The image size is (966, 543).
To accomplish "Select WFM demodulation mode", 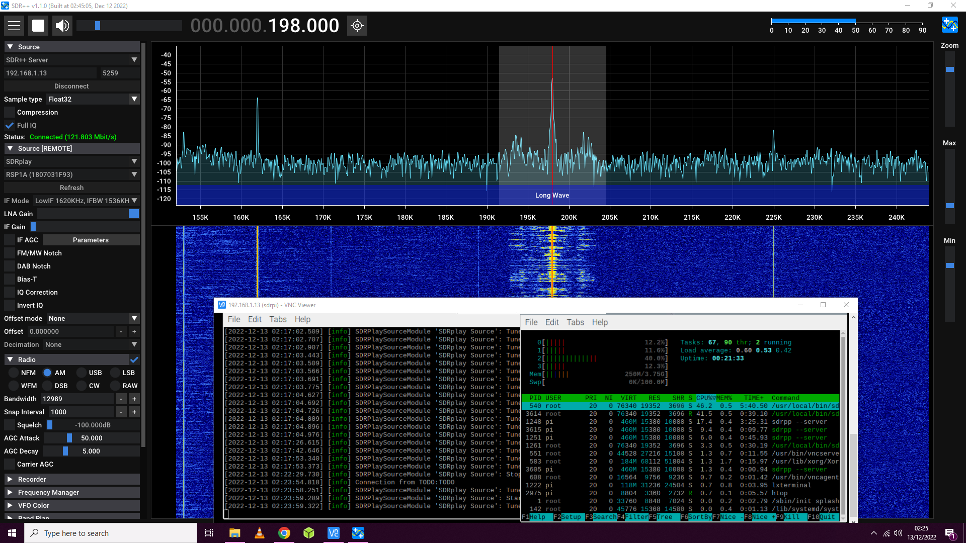I will coord(14,386).
